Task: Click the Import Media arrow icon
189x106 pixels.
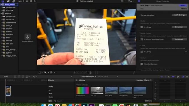Action: point(27,37)
